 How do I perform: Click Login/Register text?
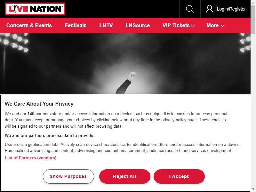point(231,9)
